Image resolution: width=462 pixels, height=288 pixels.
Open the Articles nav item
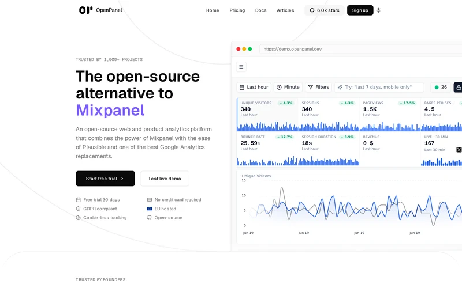(x=285, y=10)
